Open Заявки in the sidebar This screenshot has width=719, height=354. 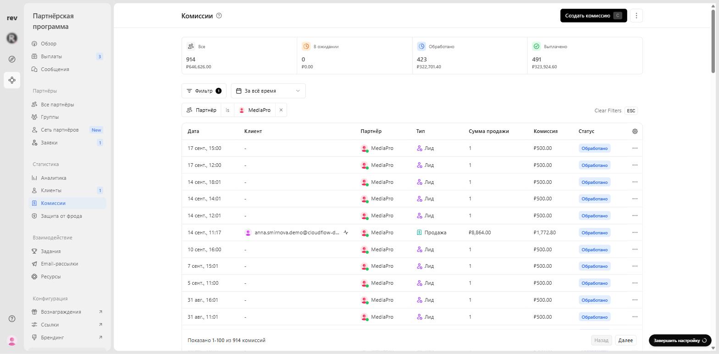pos(67,143)
